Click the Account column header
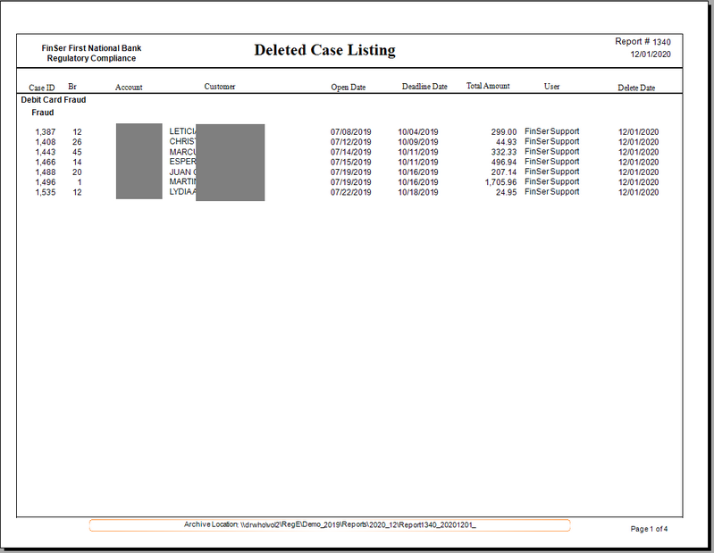 129,87
